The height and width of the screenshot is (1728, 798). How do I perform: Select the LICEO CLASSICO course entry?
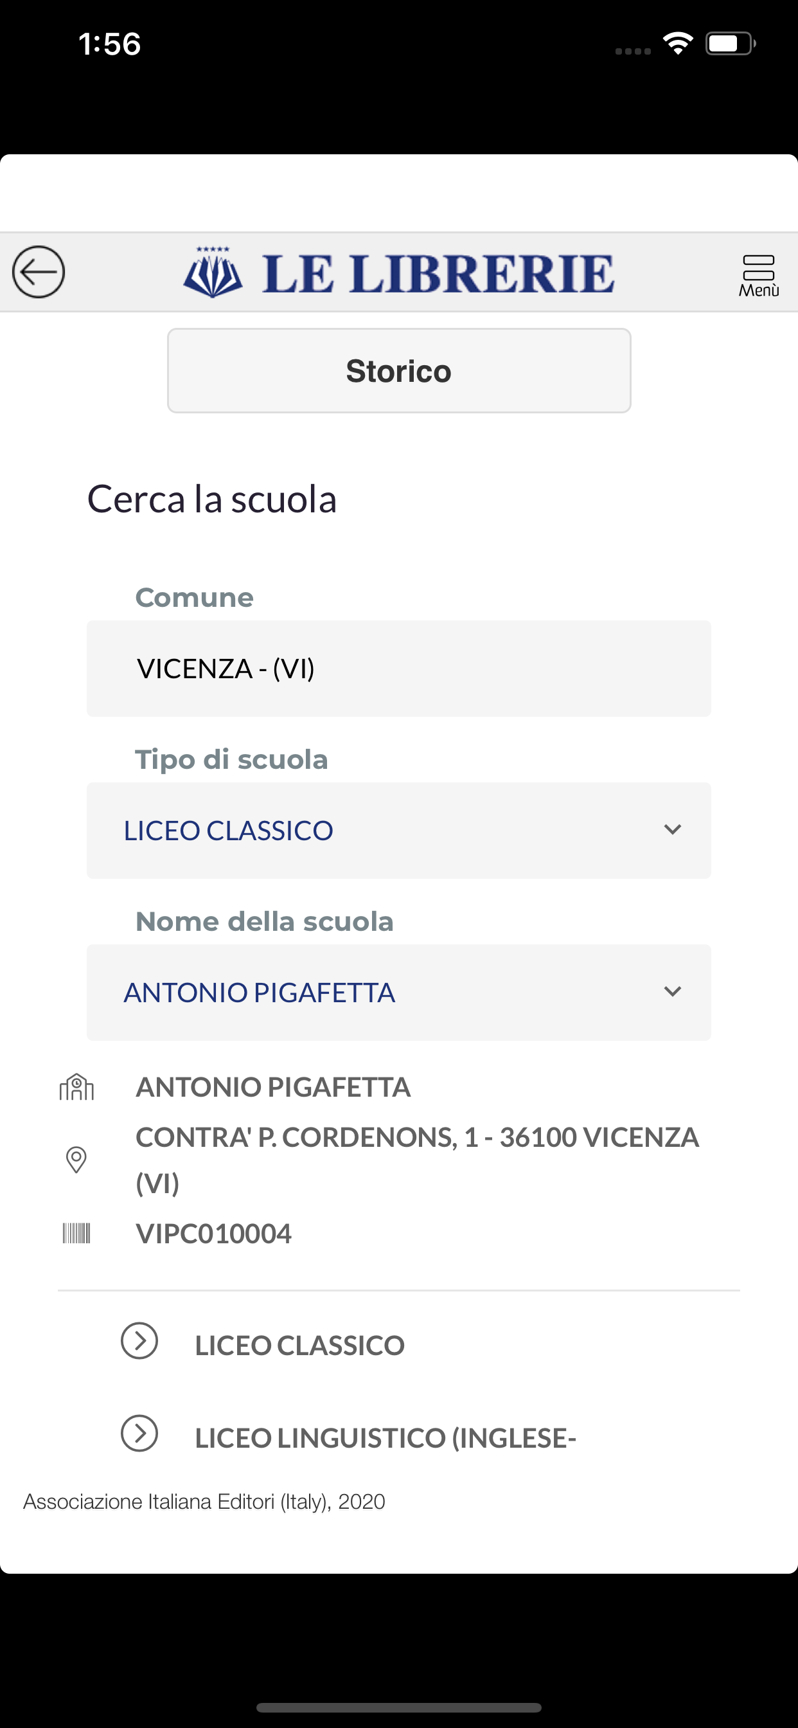tap(300, 1345)
